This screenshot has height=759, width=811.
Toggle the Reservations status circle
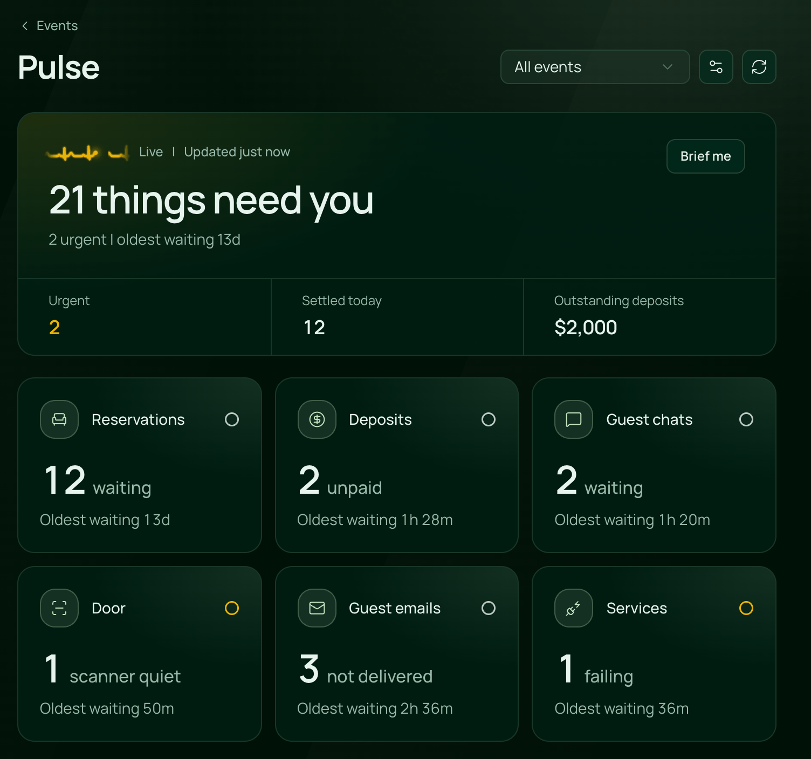click(x=232, y=419)
